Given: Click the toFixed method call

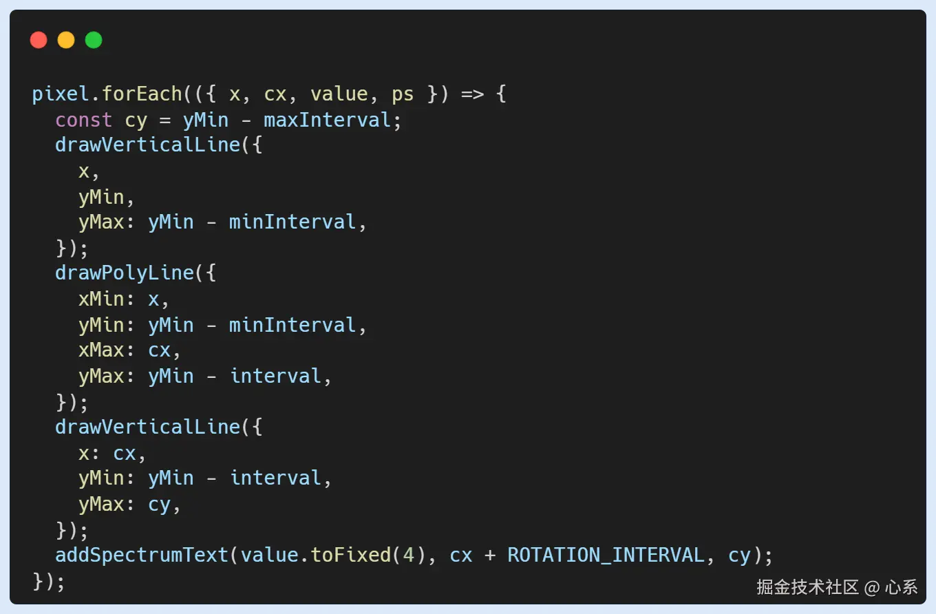Looking at the screenshot, I should (350, 555).
